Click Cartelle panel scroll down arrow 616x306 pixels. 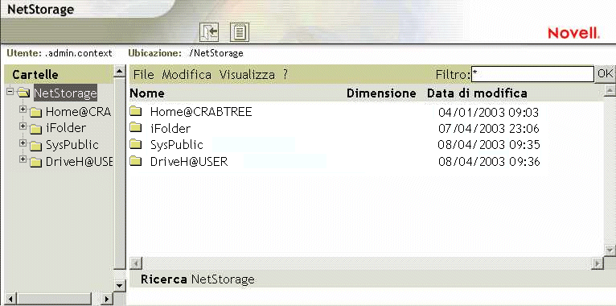pos(119,285)
